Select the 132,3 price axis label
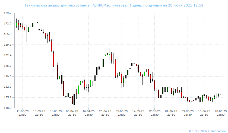Image resolution: width=228 pixels, height=133 pixels. [x=8, y=87]
